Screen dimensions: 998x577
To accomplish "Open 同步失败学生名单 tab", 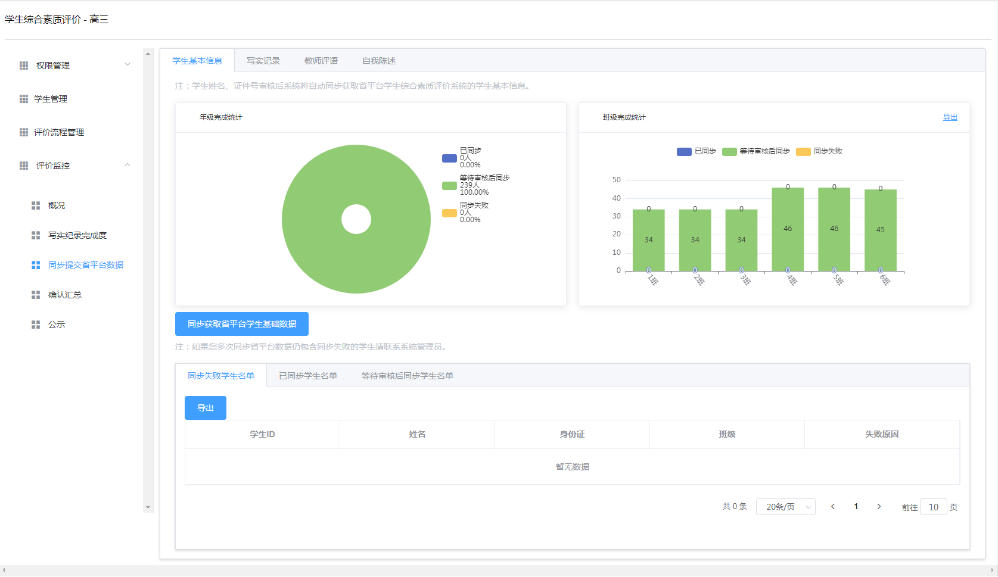I will coord(221,376).
